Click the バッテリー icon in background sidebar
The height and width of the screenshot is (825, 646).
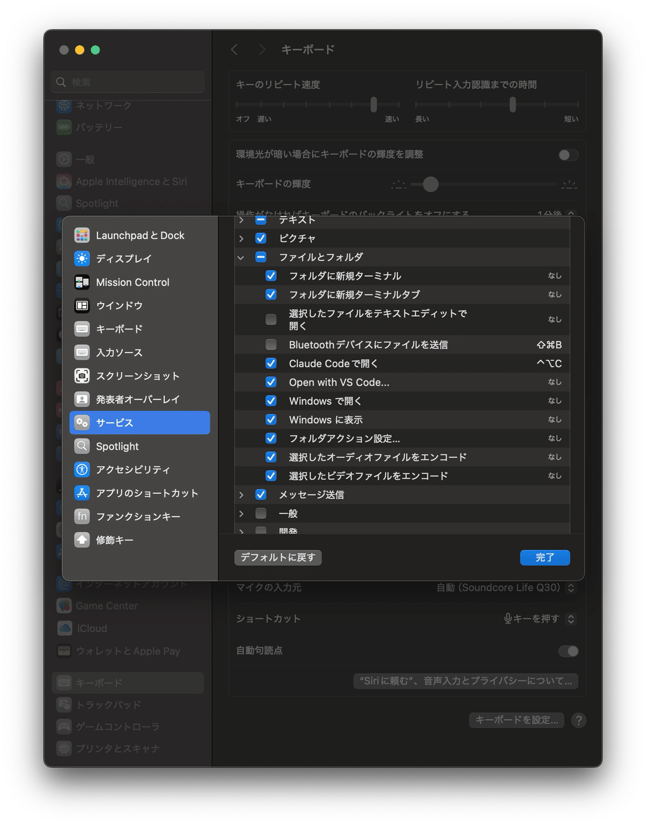[64, 128]
